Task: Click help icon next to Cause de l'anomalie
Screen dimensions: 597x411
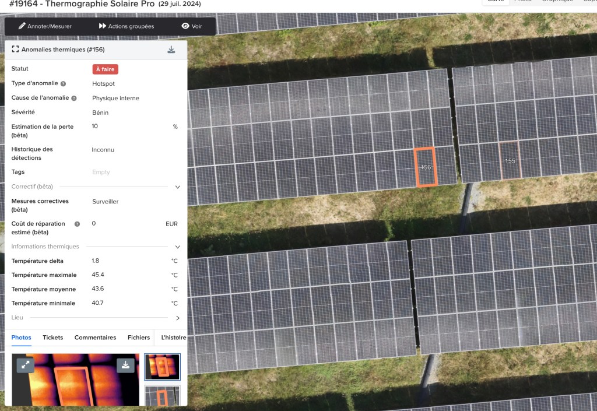Action: click(74, 99)
